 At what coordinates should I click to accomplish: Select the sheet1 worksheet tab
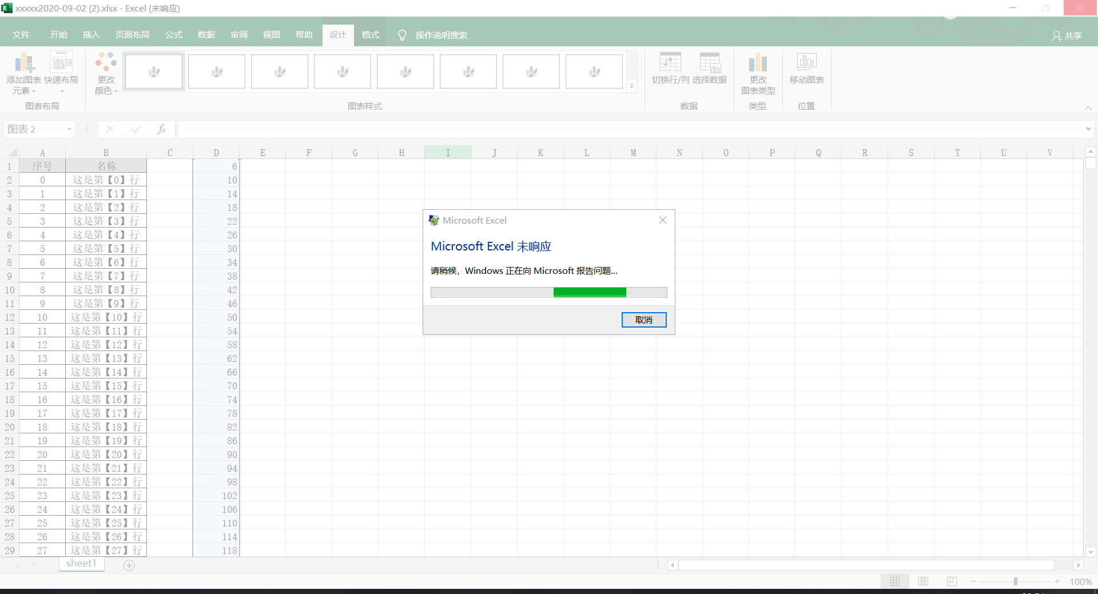[81, 564]
